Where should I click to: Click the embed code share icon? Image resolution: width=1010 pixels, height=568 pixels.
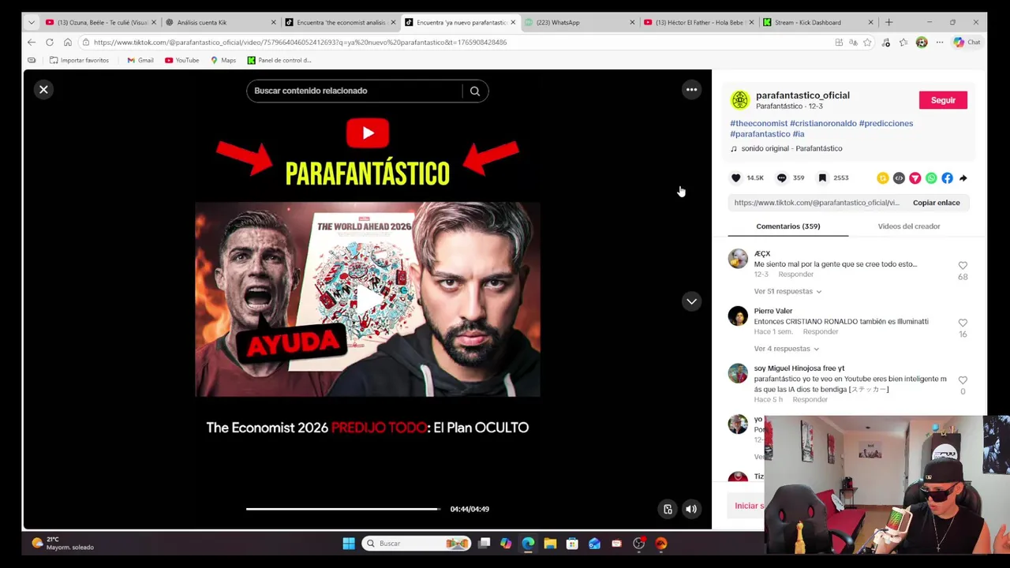point(899,178)
